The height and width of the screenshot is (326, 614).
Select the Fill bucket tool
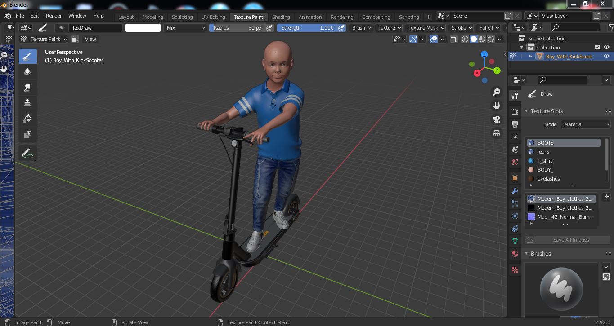click(x=27, y=119)
